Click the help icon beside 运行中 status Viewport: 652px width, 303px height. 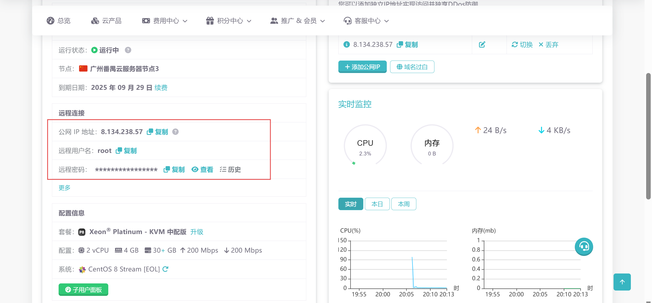click(128, 50)
